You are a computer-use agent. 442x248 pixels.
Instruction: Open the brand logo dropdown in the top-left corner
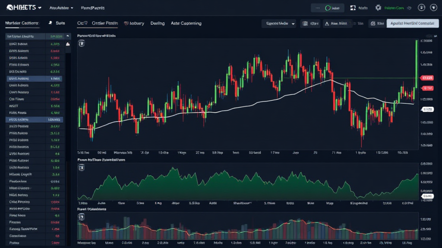pos(22,8)
